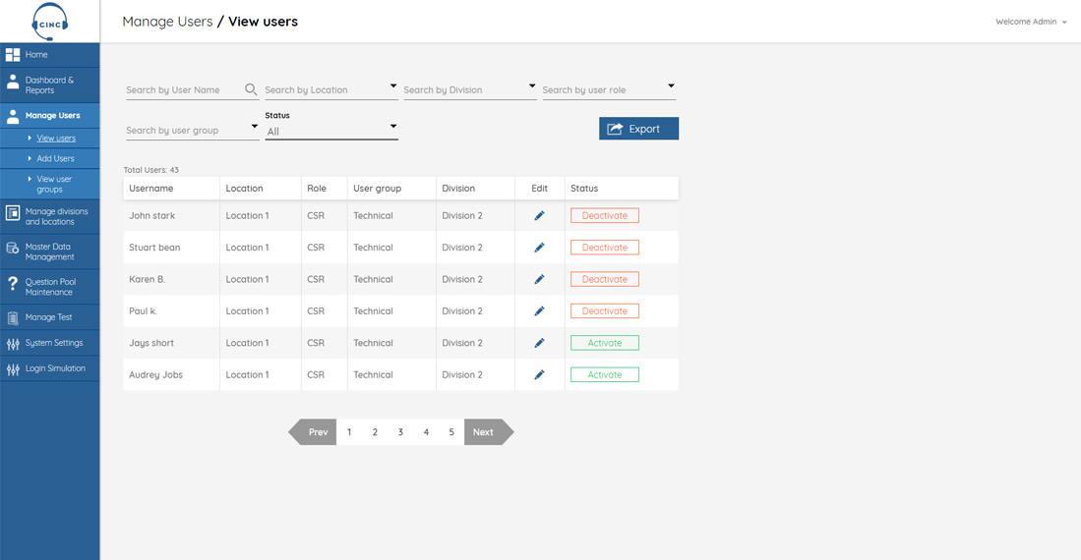The image size is (1081, 560).
Task: Jump to page 3 in pagination
Action: point(400,432)
